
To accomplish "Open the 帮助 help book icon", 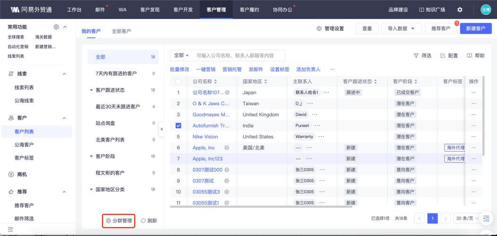I will [470, 55].
